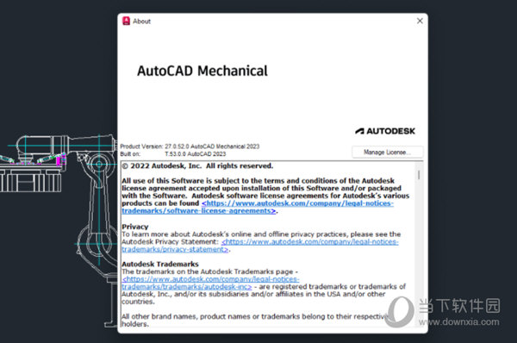Click the 'AutoCAD Mechanical' title text
The image size is (517, 343).
coord(202,71)
